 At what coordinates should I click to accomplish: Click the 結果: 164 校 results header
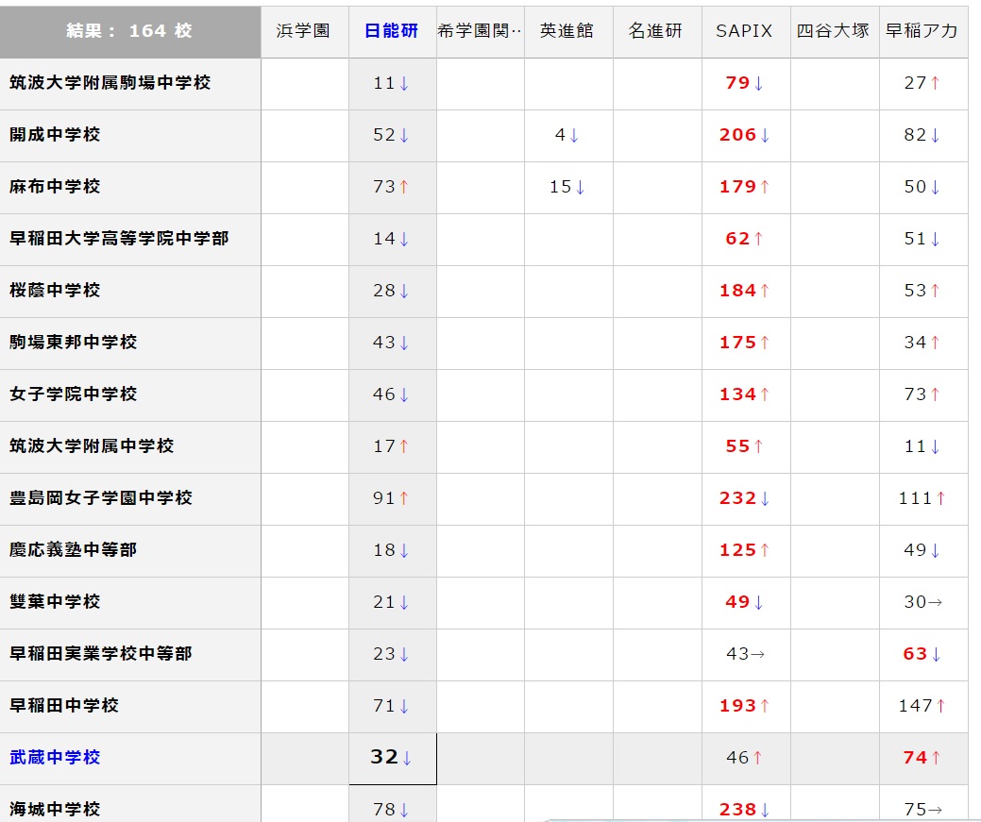click(129, 31)
